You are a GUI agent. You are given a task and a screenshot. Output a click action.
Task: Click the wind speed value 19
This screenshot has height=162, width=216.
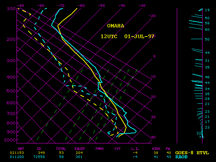207,10
